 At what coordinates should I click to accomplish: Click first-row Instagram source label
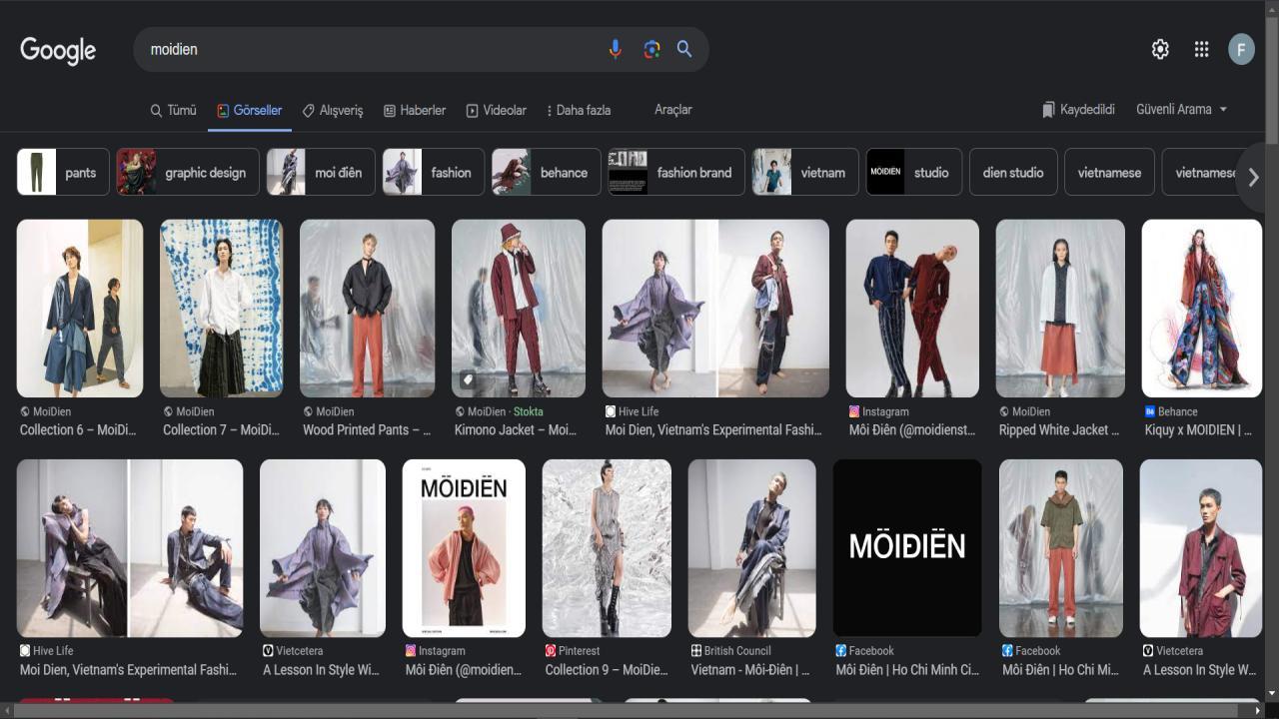click(879, 411)
